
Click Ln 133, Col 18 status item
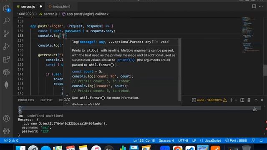pyautogui.click(x=144, y=140)
